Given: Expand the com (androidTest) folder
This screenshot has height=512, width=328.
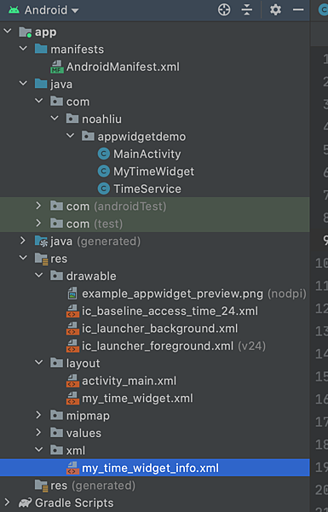Looking at the screenshot, I should 38,206.
